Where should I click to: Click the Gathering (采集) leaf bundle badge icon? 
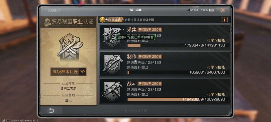pyautogui.click(x=112, y=37)
